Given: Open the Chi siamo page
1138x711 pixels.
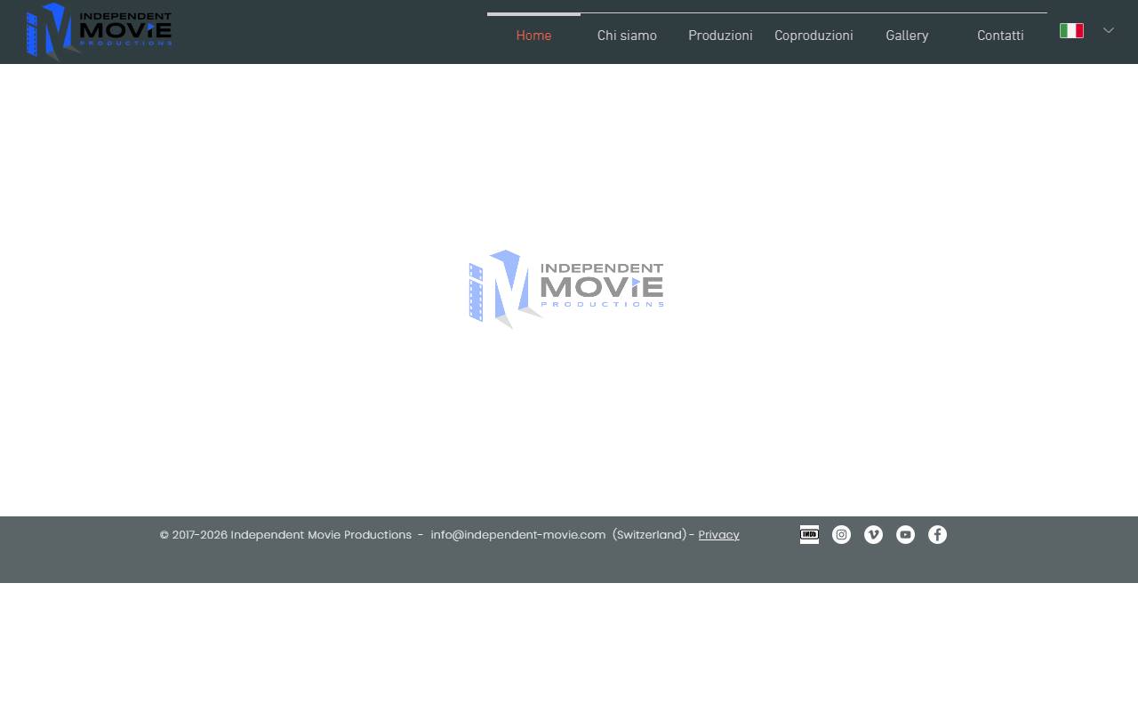Looking at the screenshot, I should [x=627, y=36].
